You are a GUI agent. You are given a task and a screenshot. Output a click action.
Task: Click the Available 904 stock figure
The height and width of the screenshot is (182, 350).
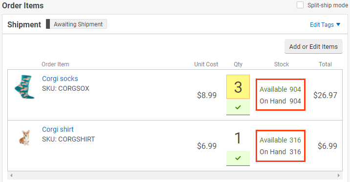280,89
